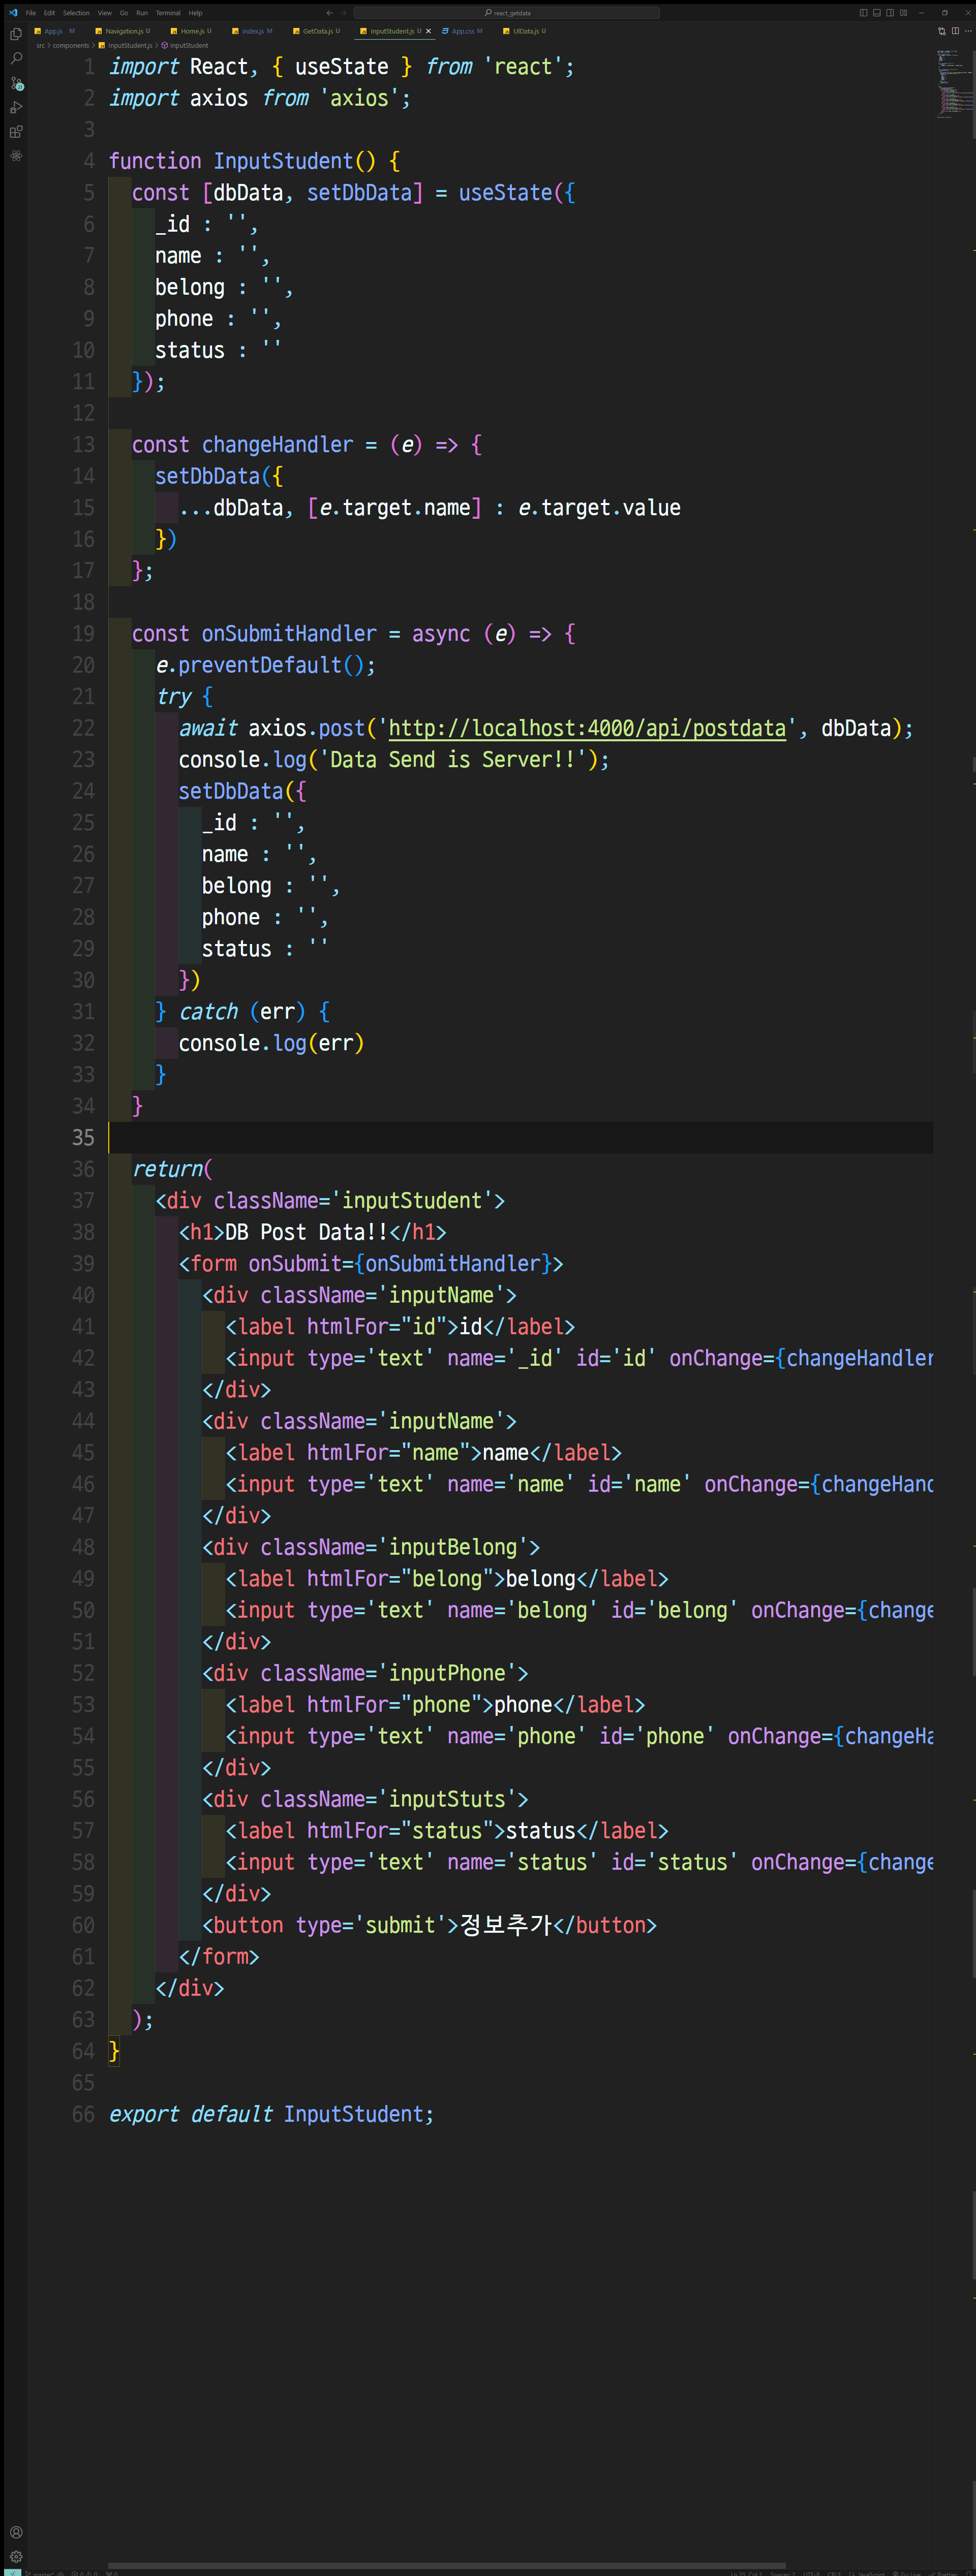Open the Explorer view in activity bar

[x=16, y=33]
